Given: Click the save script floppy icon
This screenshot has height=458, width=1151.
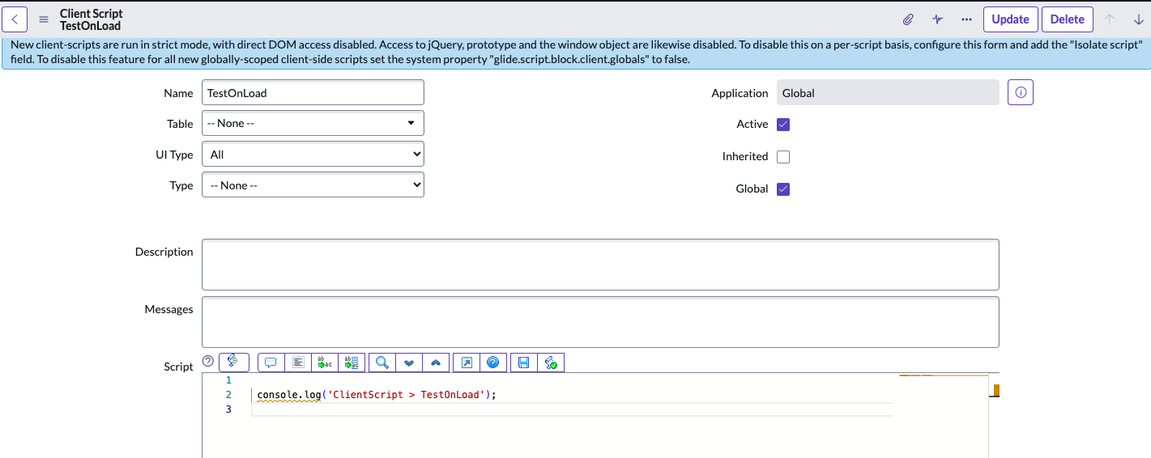Looking at the screenshot, I should [523, 363].
